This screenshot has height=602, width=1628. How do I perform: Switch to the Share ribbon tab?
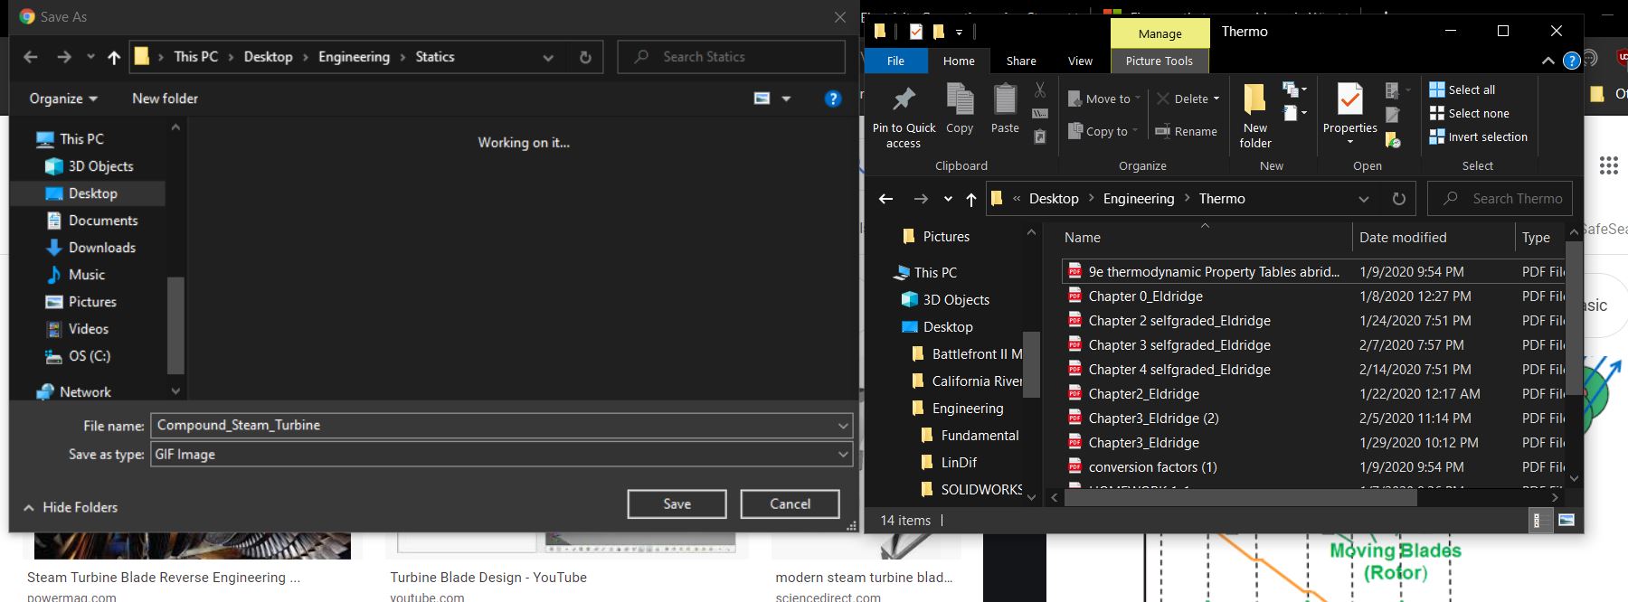pyautogui.click(x=1021, y=61)
